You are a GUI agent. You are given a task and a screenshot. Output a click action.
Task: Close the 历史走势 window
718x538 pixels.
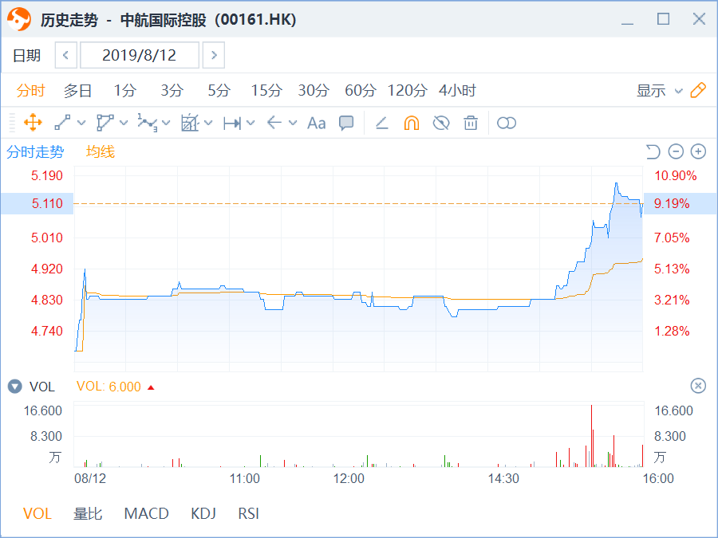point(699,19)
